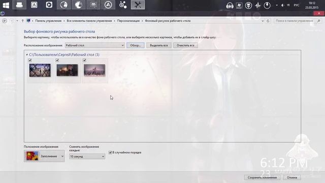
Task: Open Положение изображения dropdown (Заполнение)
Action: pyautogui.click(x=44, y=156)
